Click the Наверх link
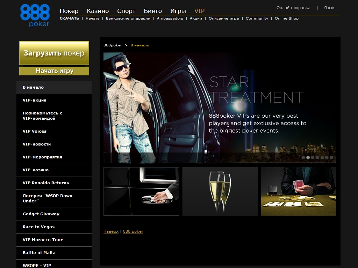358x268 pixels. click(111, 231)
